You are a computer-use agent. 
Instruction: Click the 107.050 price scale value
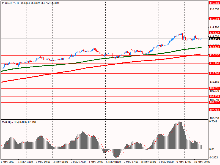pyautogui.click(x=214, y=118)
